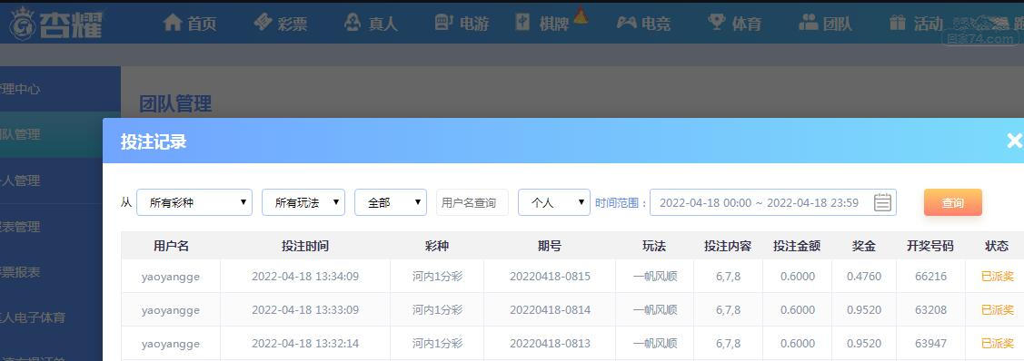Open the 真人 live casino nav item
The height and width of the screenshot is (361, 1024).
click(x=371, y=24)
